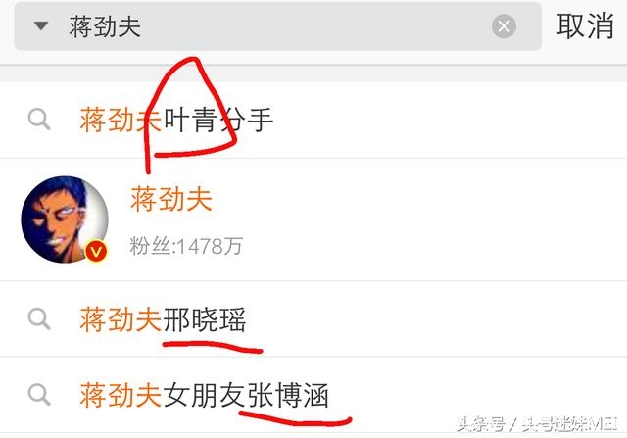Tap the 叶青分手 portion of first suggestion
The image size is (627, 438).
218,120
